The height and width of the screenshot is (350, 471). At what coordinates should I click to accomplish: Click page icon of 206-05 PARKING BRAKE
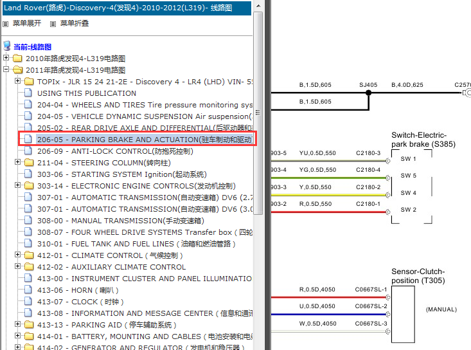click(x=28, y=139)
